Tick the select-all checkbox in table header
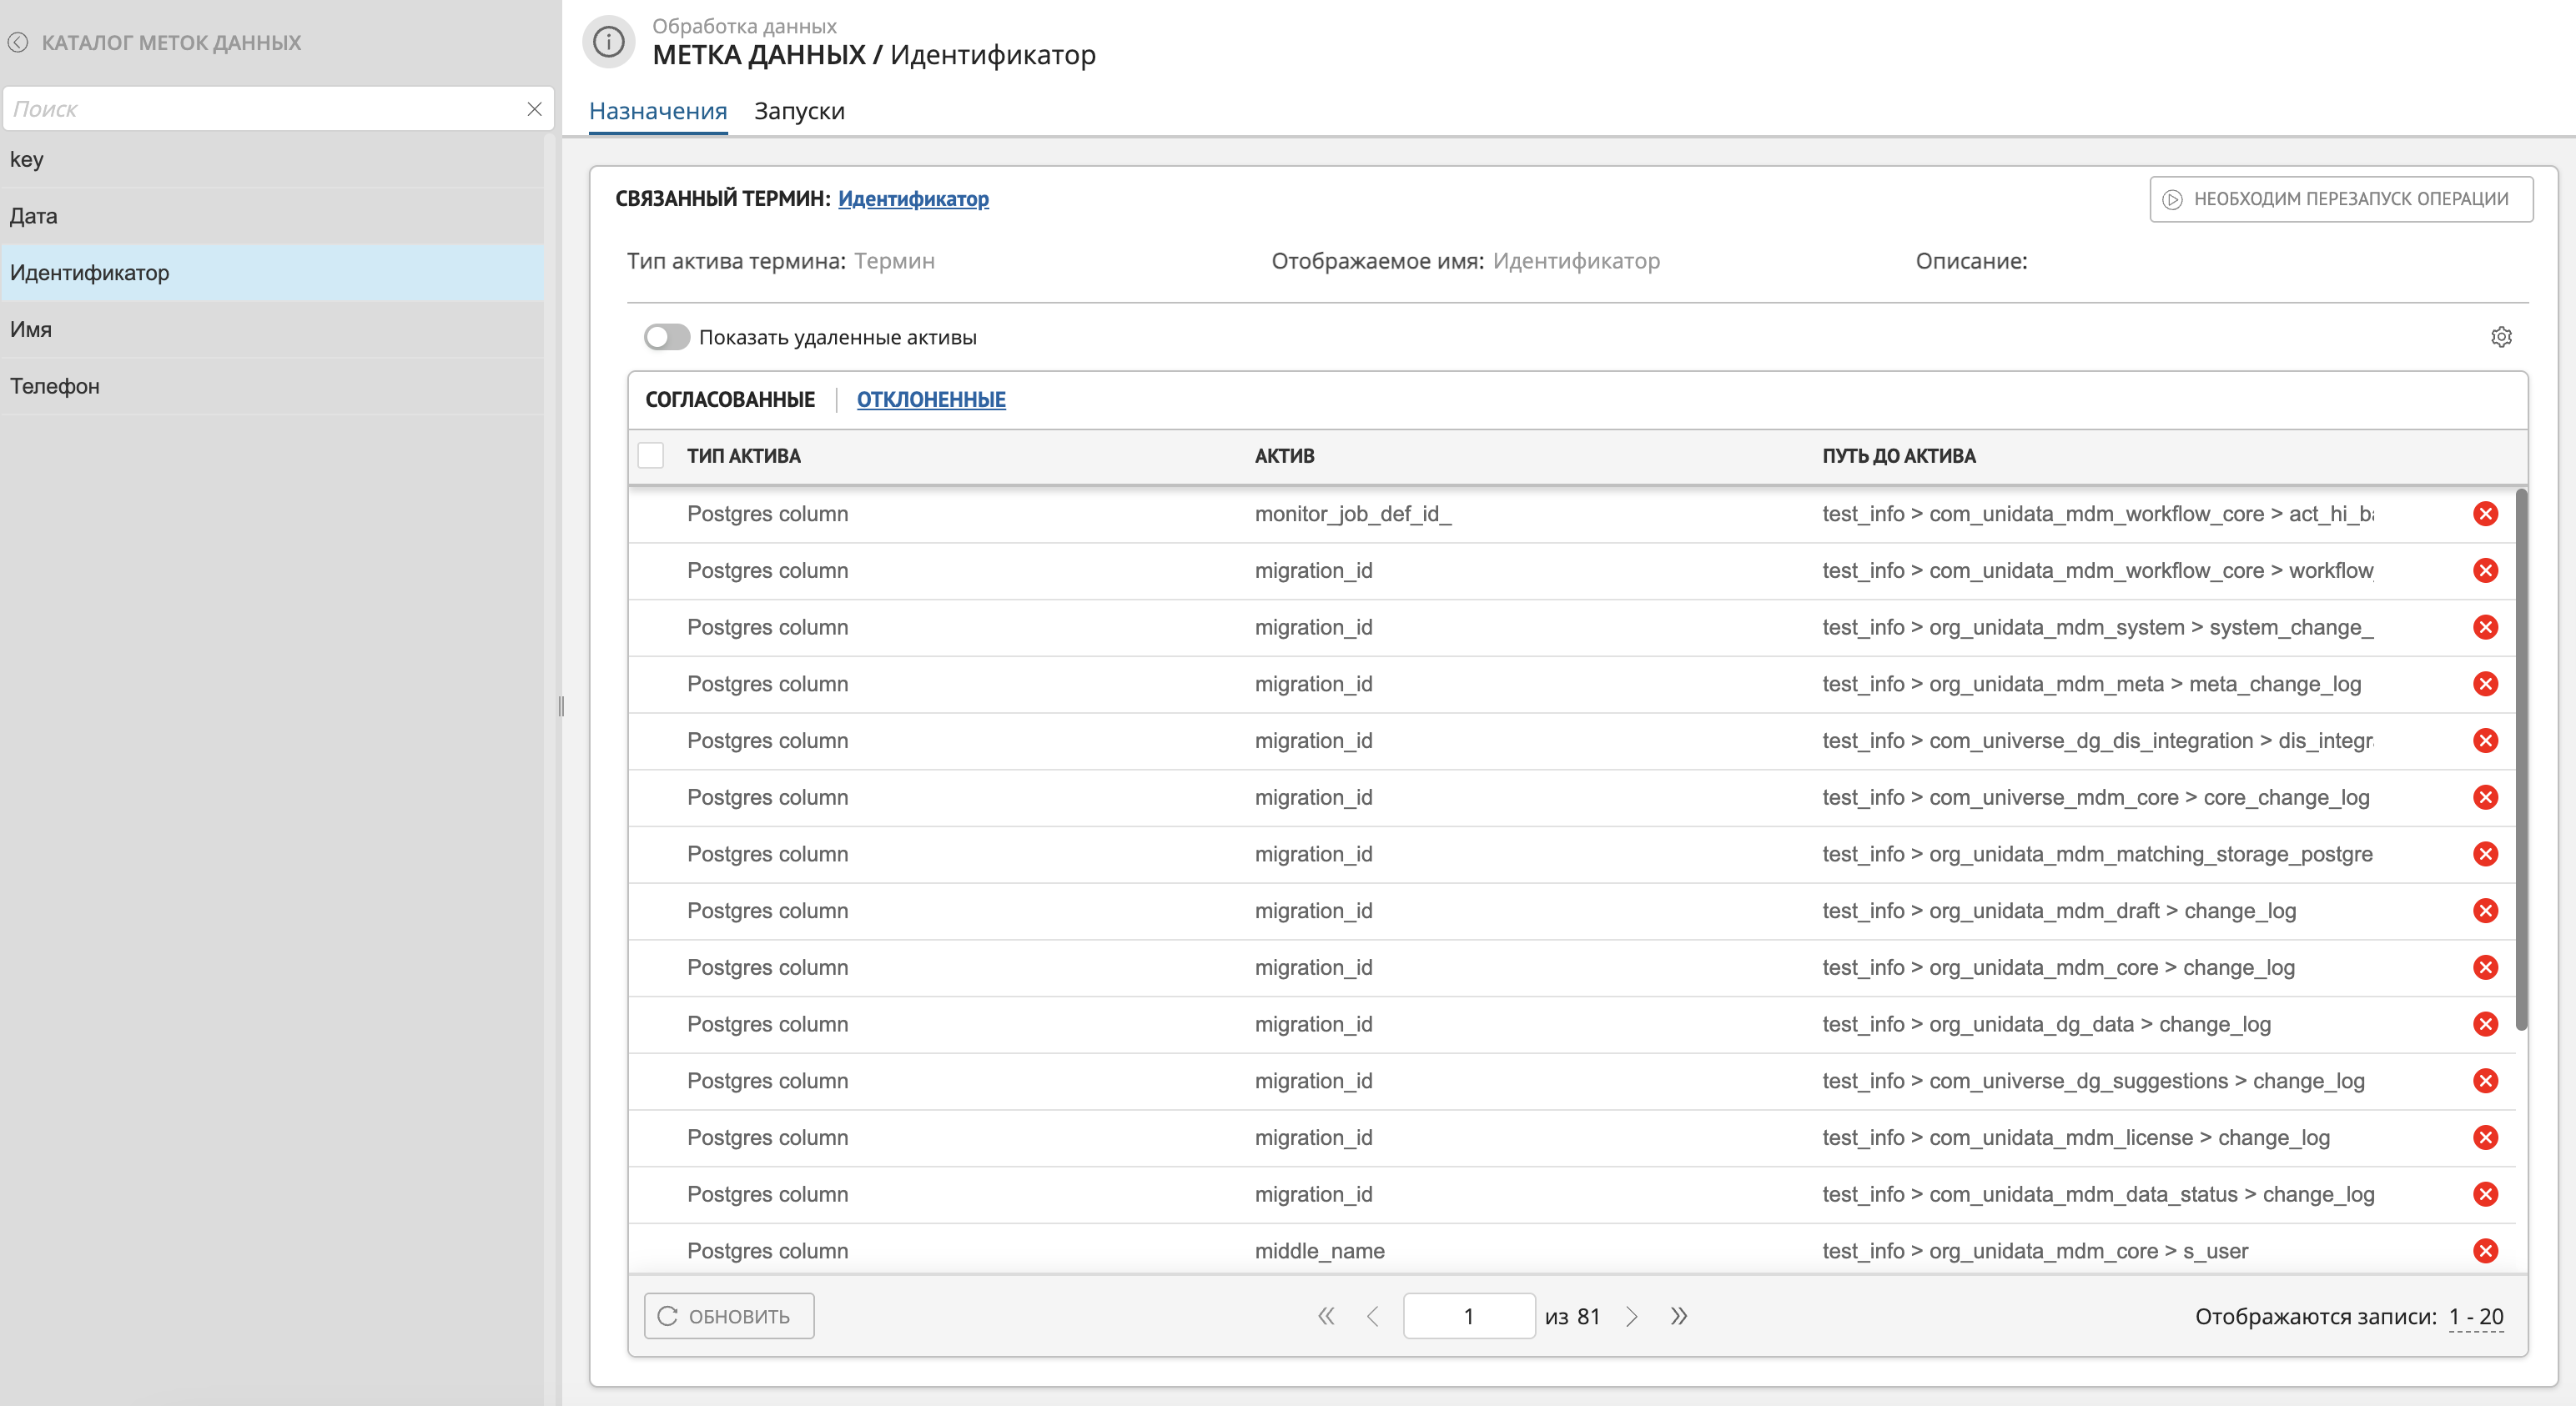The height and width of the screenshot is (1406, 2576). tap(651, 456)
